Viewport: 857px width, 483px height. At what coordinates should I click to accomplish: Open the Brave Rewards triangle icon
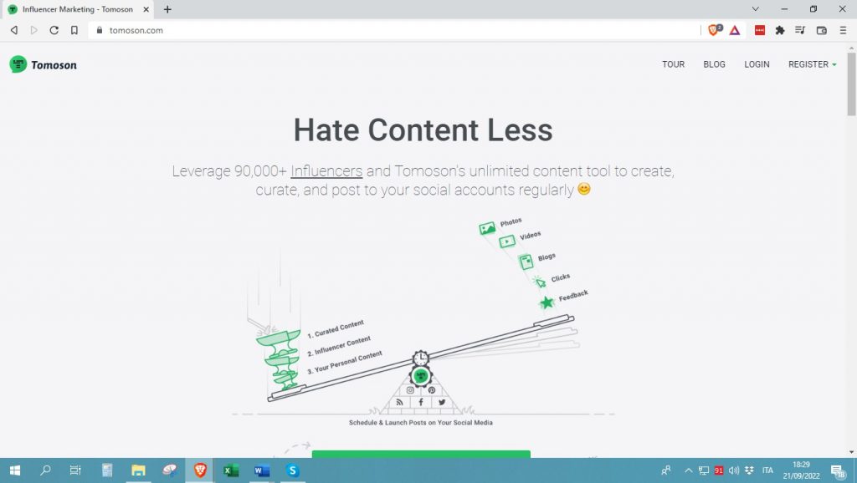pos(734,30)
